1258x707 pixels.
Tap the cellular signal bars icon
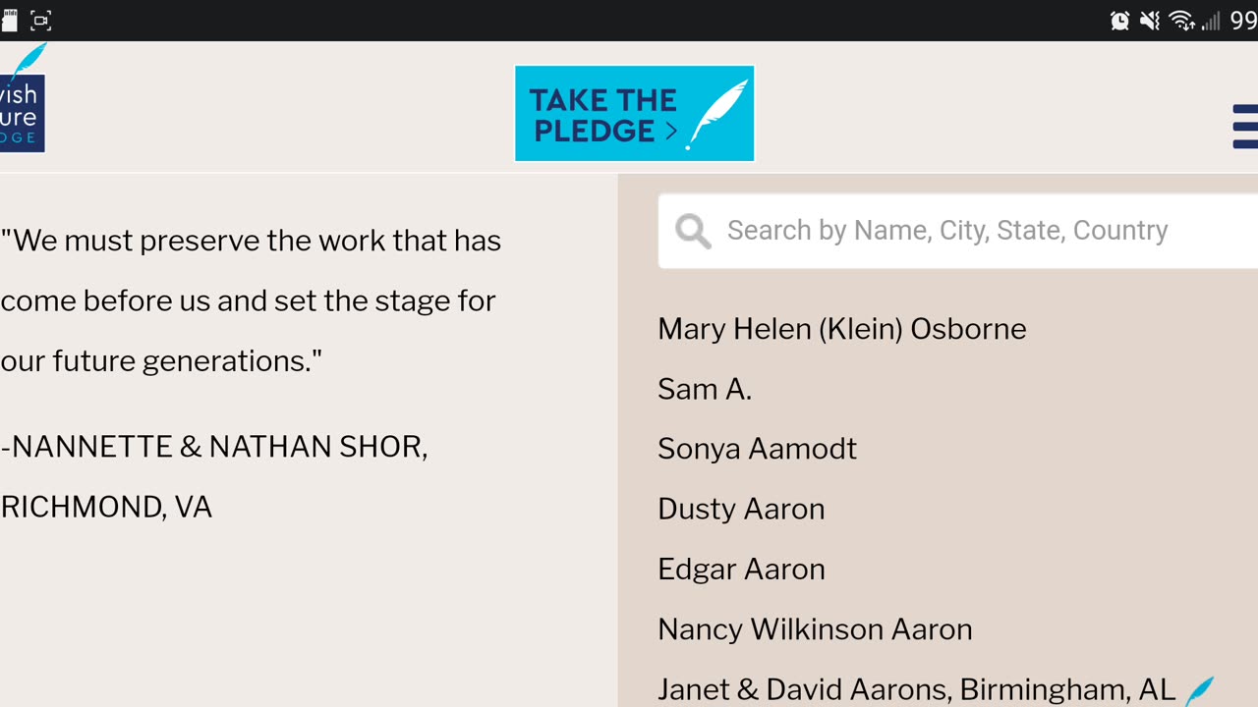(1210, 21)
